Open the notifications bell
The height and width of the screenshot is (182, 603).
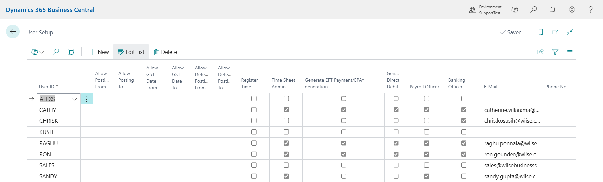pos(553,10)
